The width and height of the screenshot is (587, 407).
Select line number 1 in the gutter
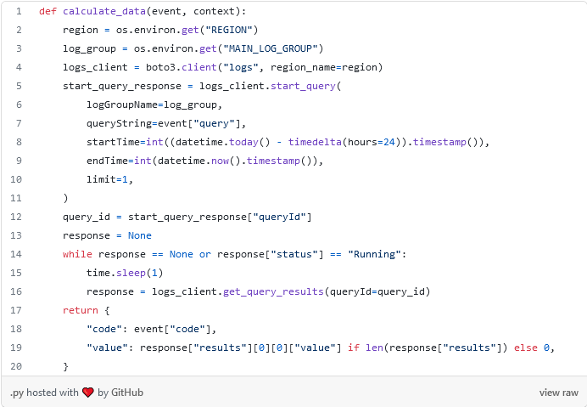pos(18,11)
